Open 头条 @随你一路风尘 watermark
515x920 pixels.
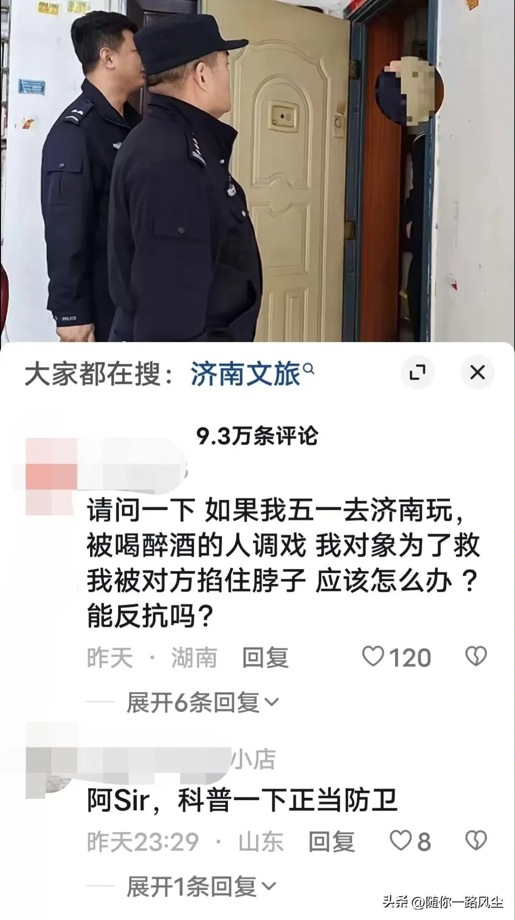tap(443, 902)
